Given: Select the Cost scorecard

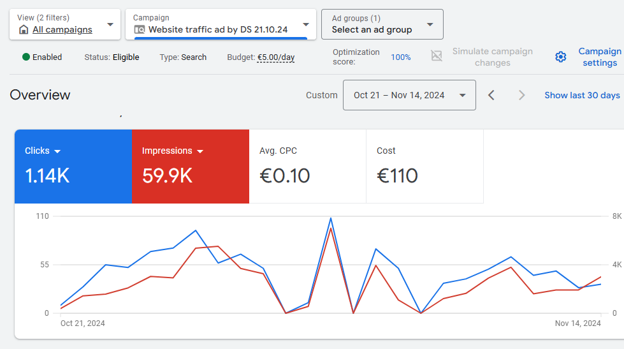Looking at the screenshot, I should 424,167.
